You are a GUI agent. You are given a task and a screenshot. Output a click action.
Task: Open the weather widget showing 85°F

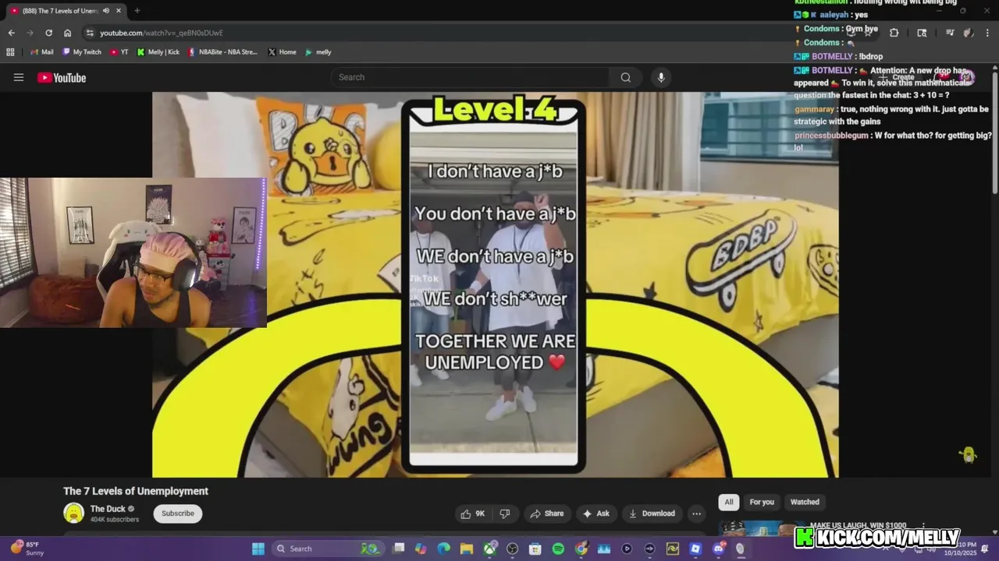pyautogui.click(x=27, y=549)
